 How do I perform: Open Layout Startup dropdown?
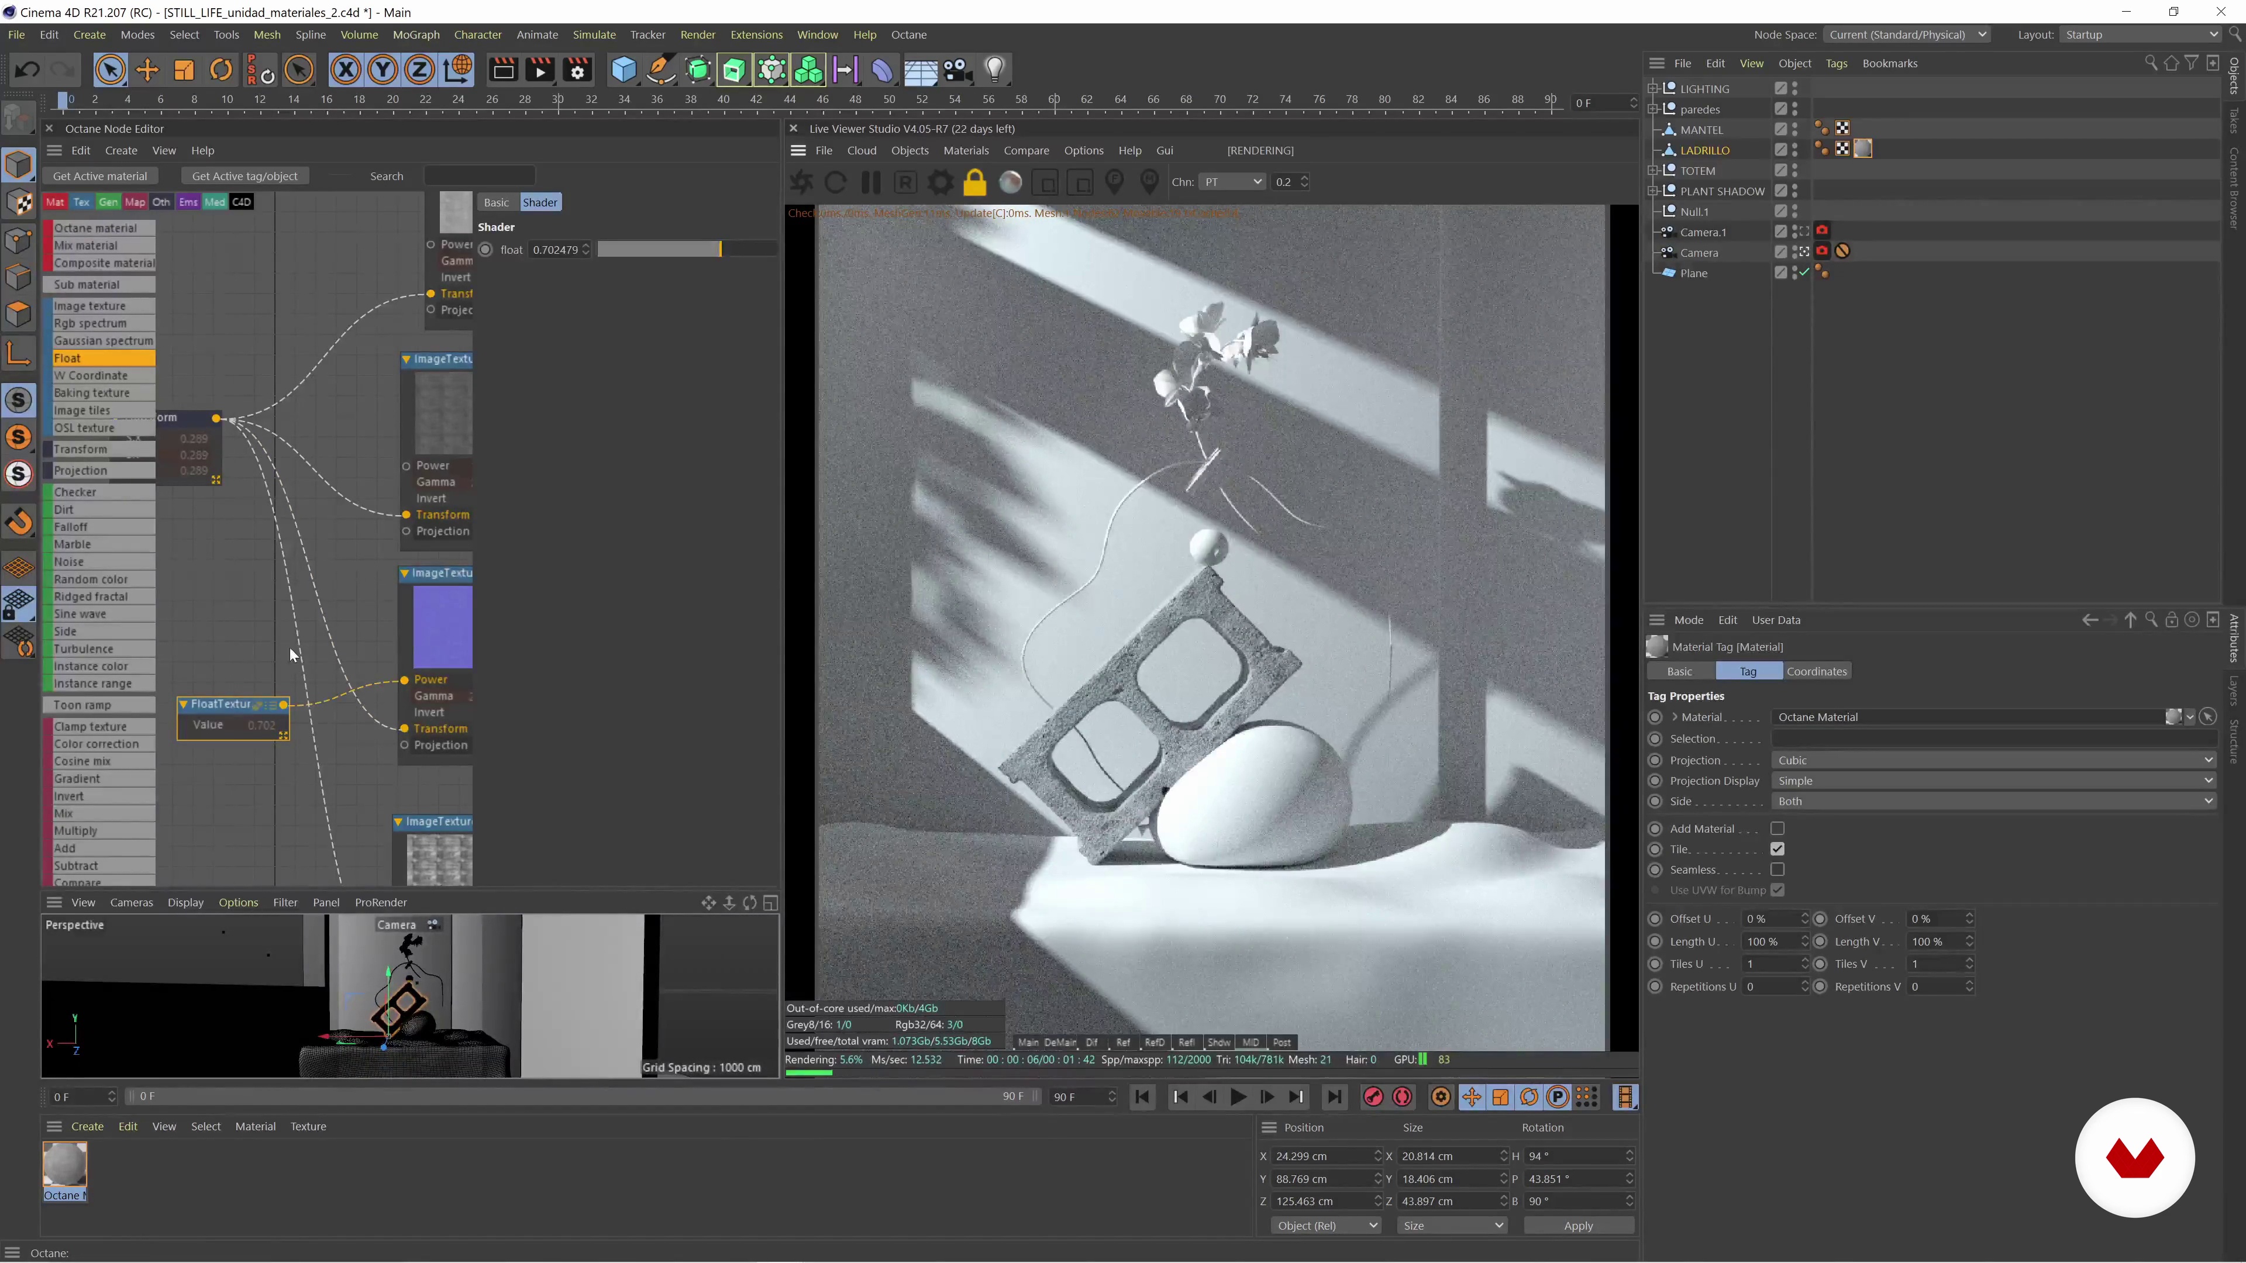click(x=2141, y=35)
